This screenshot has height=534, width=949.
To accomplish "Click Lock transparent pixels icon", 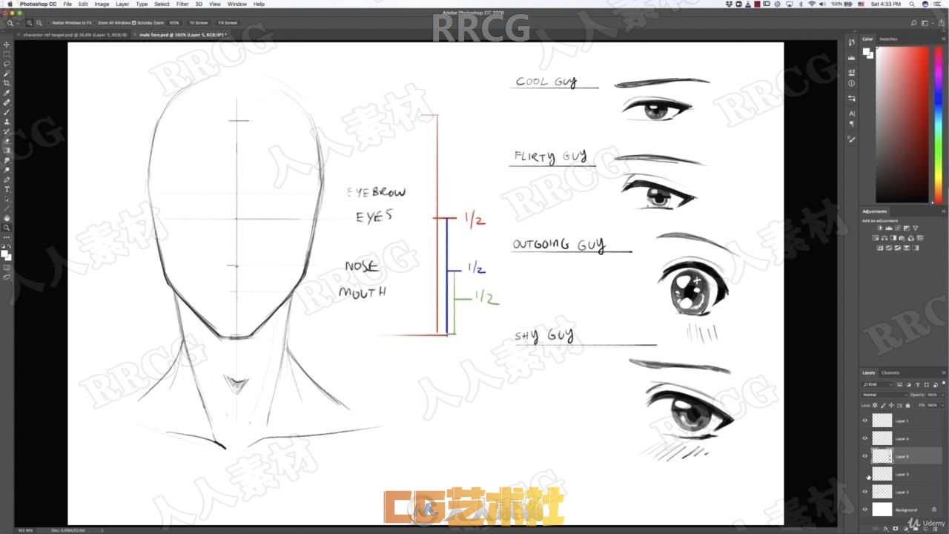I will (874, 405).
